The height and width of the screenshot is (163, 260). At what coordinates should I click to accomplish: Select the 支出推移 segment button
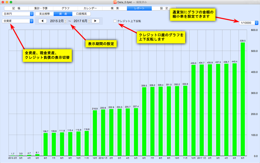click(45, 14)
